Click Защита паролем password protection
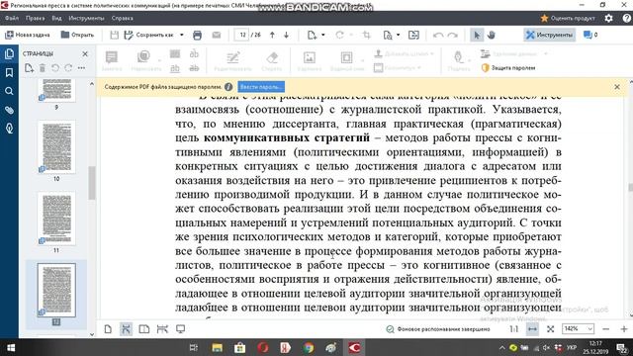This screenshot has height=356, width=633. [x=508, y=68]
